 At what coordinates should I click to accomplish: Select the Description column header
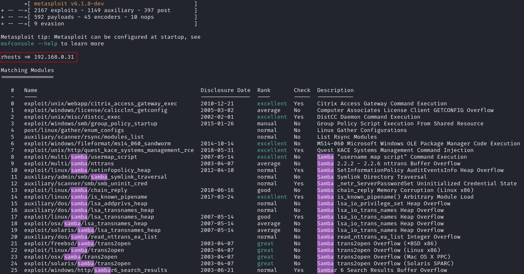click(x=335, y=90)
